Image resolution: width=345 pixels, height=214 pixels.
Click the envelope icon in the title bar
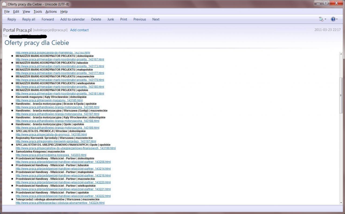4,4
